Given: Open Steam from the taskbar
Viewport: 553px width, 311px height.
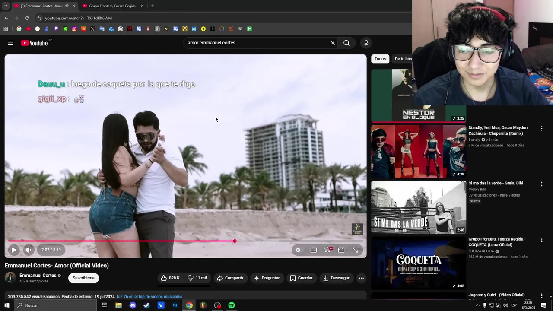Looking at the screenshot, I should coord(147,305).
